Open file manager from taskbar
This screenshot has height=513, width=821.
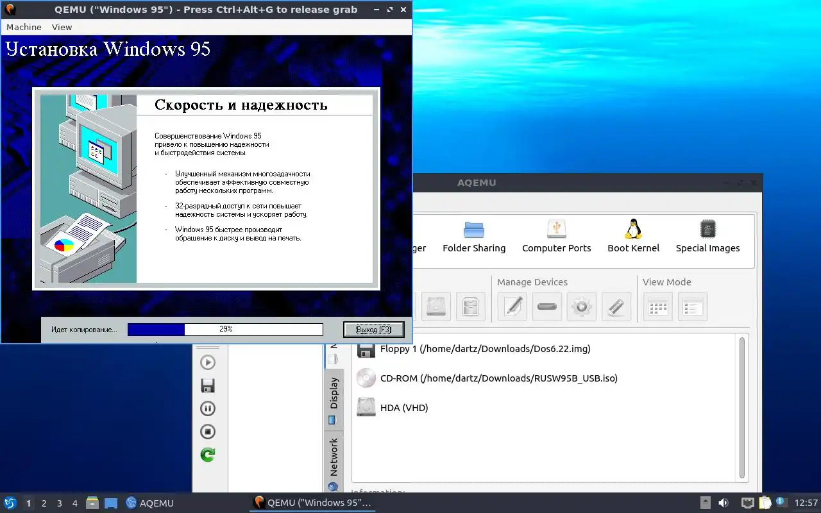tap(92, 503)
